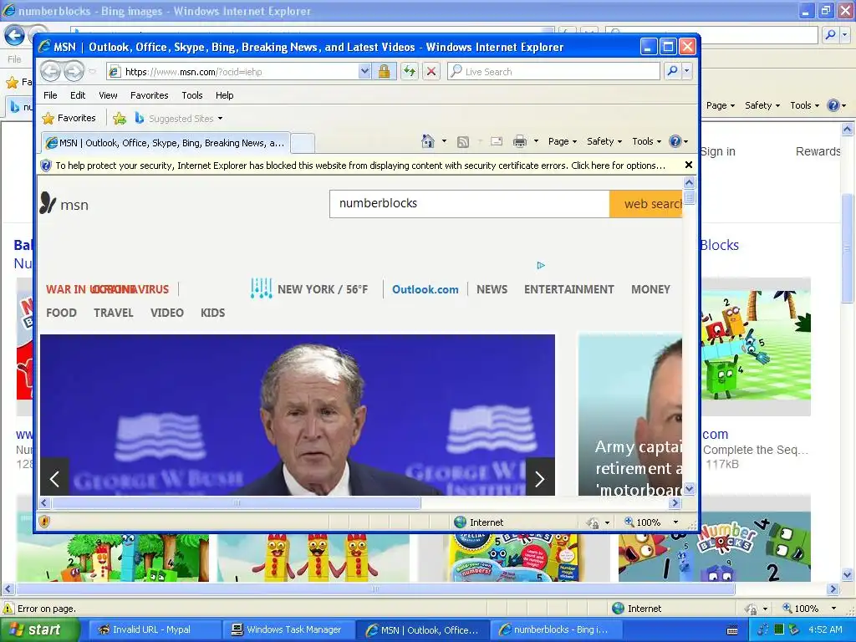
Task: Click the numberblocks search field on MSN
Action: coord(469,204)
